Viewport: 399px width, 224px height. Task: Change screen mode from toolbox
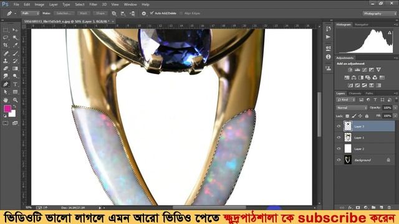point(15,123)
